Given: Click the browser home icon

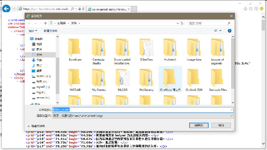Looking at the screenshot, I should [245, 9].
